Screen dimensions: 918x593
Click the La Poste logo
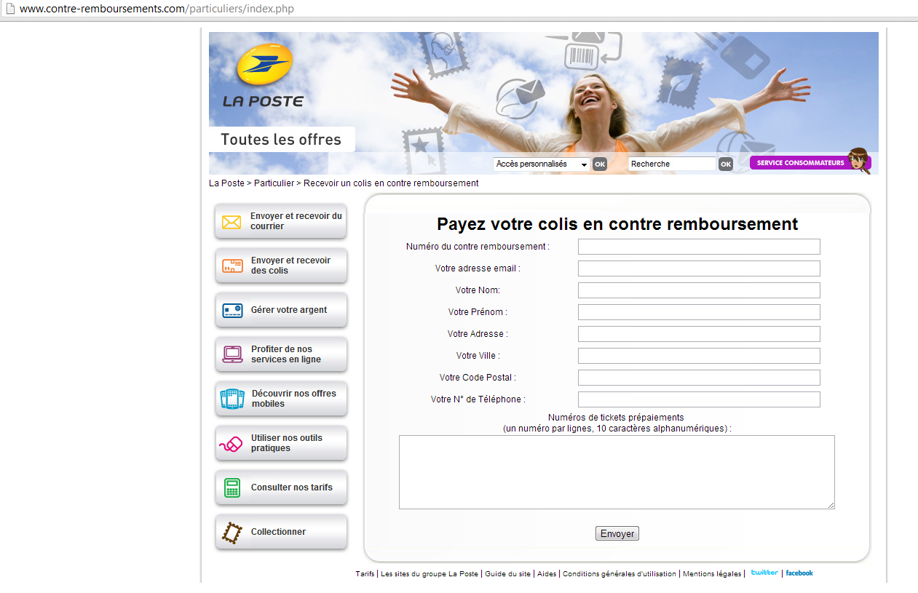pos(264,76)
